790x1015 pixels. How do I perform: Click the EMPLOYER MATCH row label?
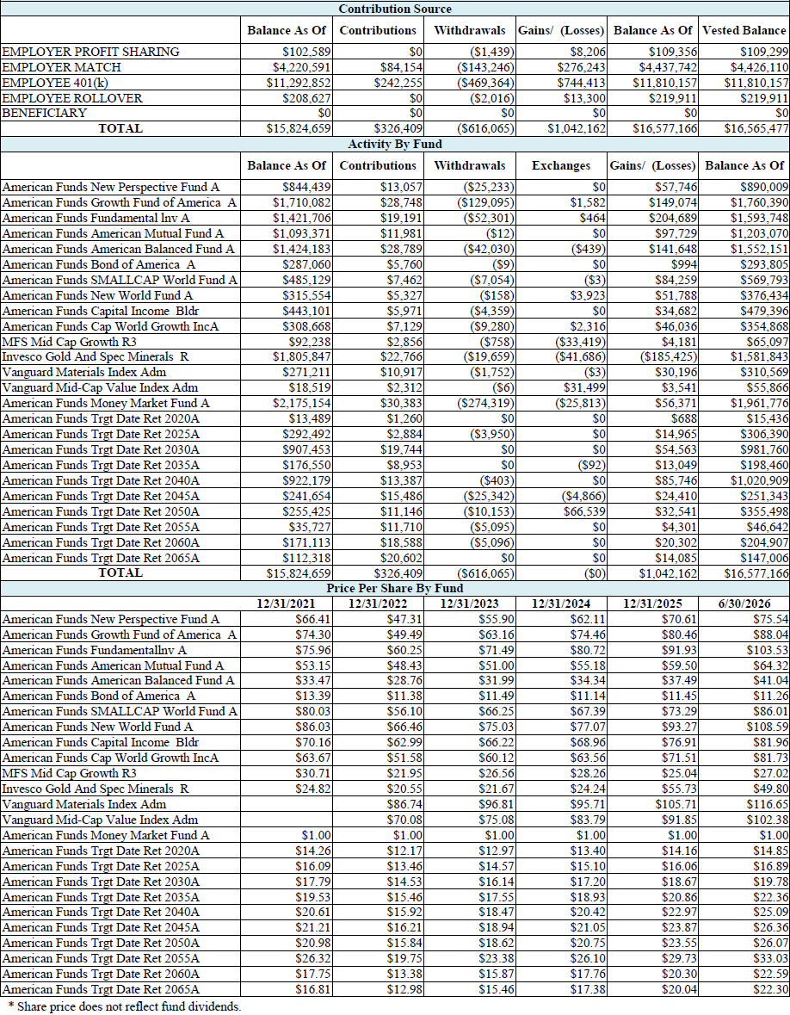pos(61,67)
